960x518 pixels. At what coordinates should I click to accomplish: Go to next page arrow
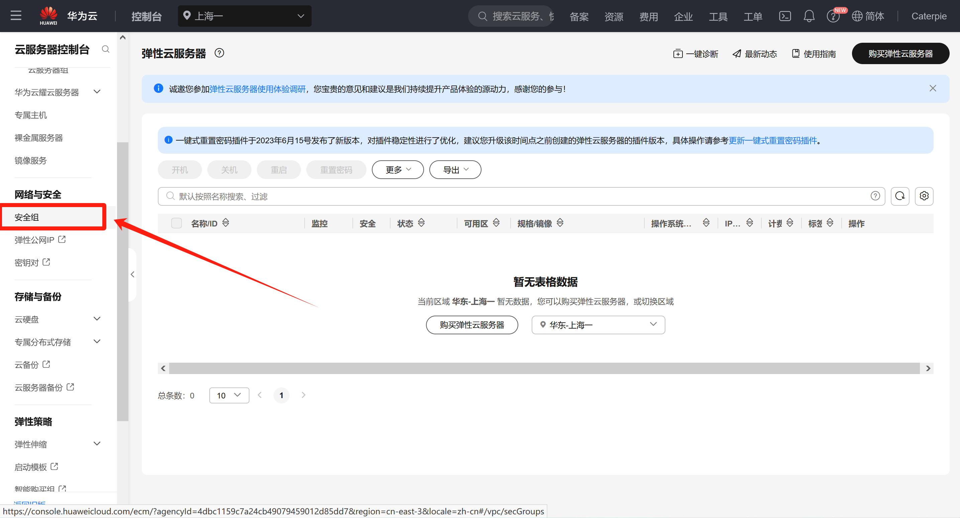(303, 395)
